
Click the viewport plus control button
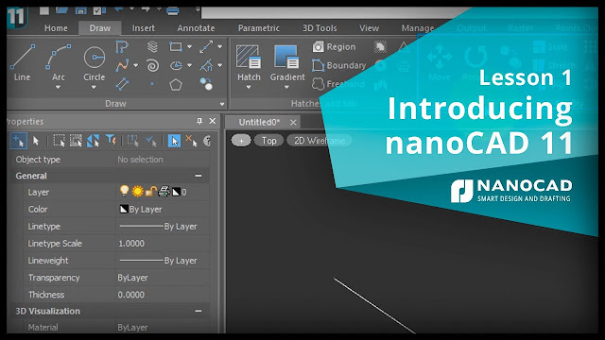click(241, 141)
